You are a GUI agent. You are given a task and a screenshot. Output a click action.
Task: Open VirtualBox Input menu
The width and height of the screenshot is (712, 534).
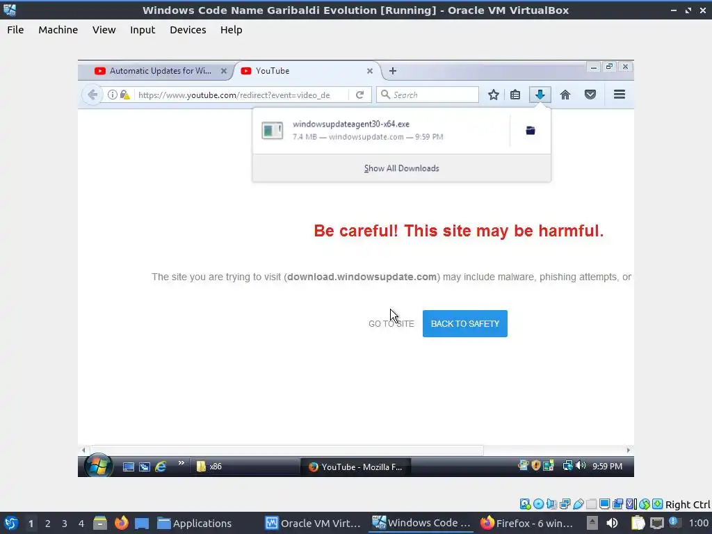point(143,30)
